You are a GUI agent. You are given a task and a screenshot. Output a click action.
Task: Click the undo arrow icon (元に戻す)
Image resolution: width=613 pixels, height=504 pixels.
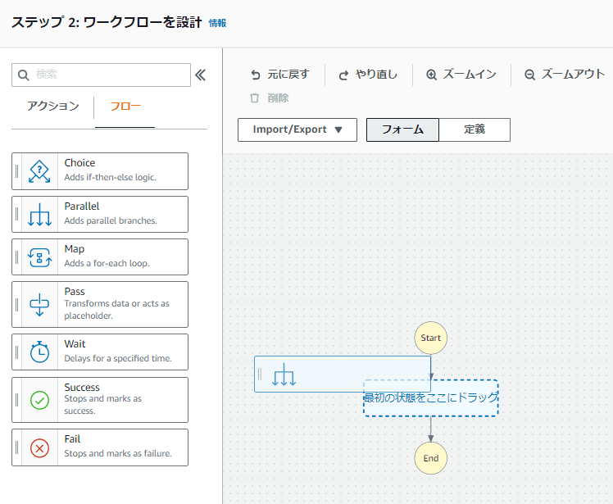(256, 75)
